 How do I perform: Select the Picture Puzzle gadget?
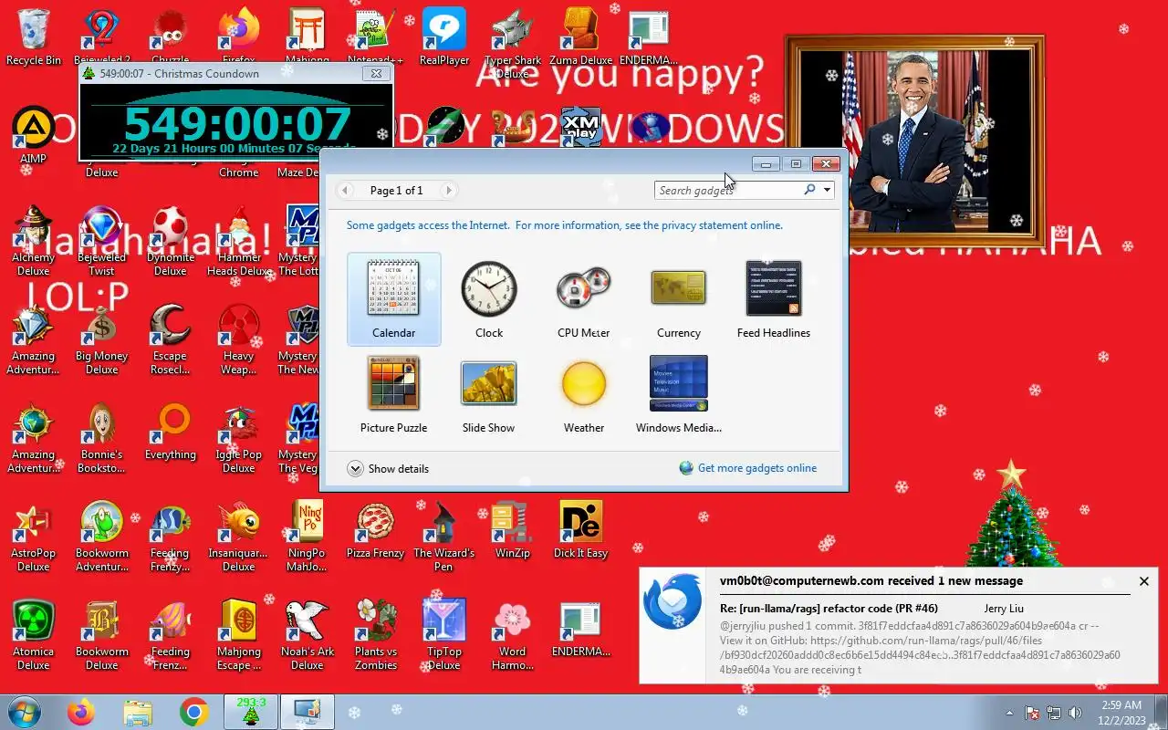394,394
